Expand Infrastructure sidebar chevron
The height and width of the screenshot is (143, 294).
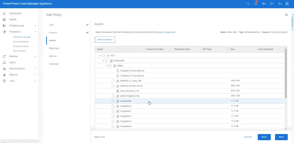35,26
